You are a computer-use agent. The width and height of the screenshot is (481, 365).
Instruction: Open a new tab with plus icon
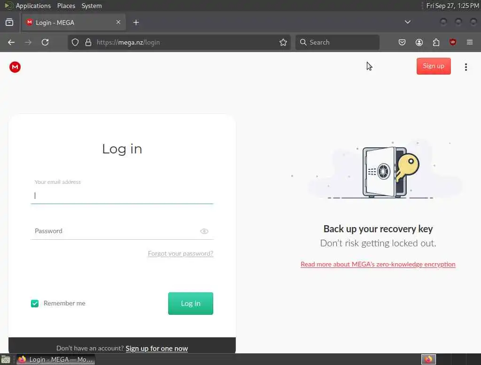coord(136,23)
